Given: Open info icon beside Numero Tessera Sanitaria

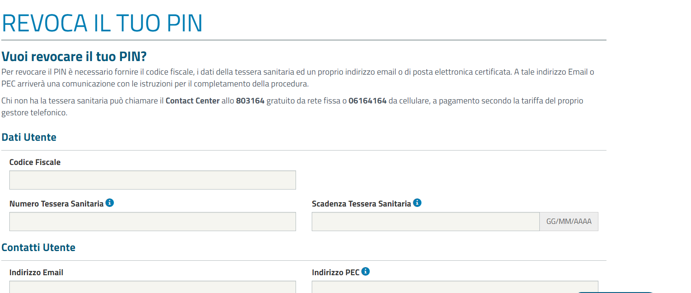Looking at the screenshot, I should click(110, 203).
